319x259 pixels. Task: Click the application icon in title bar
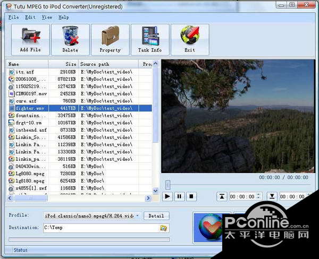(9, 7)
